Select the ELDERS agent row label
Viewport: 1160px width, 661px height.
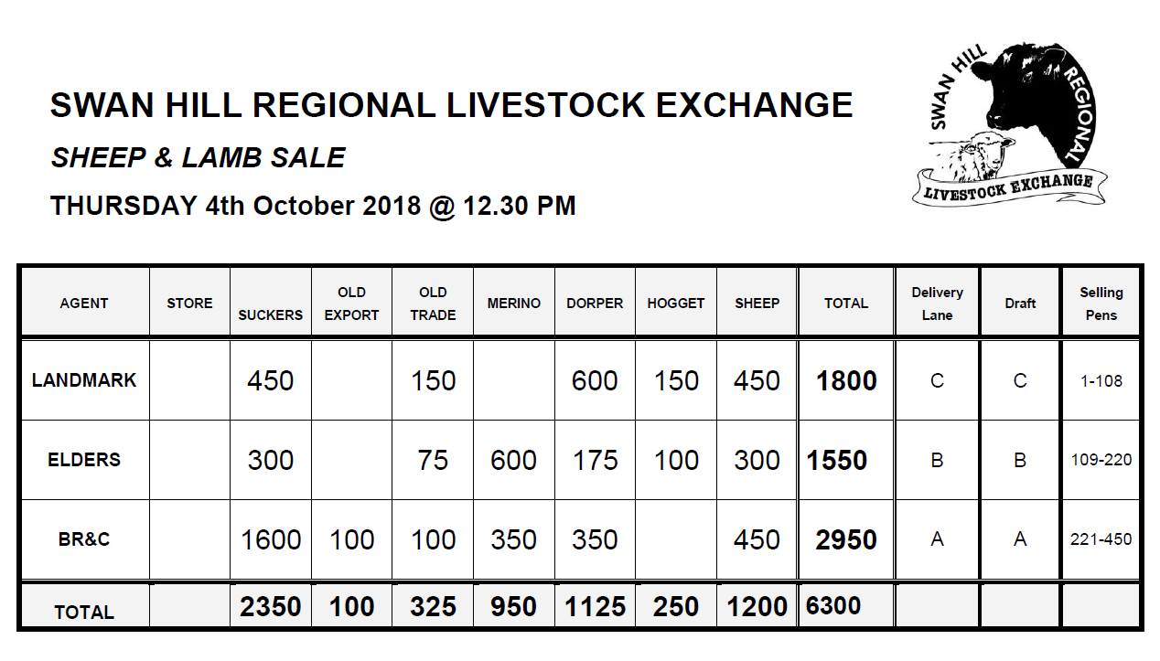click(84, 460)
